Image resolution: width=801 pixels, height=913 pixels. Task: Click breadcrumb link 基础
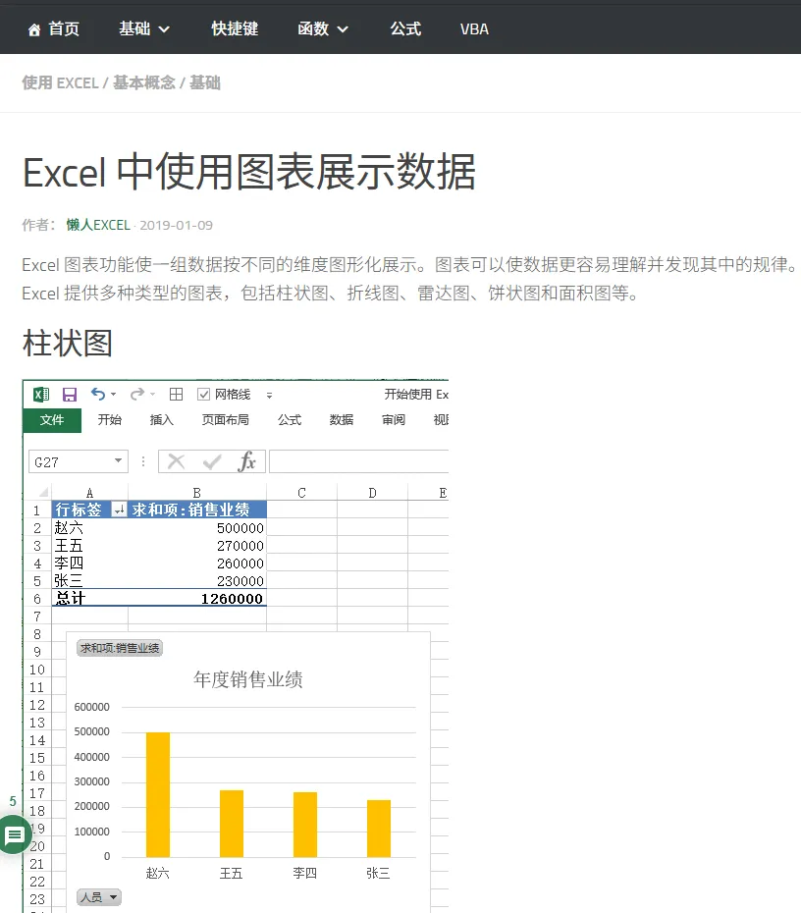(x=205, y=83)
